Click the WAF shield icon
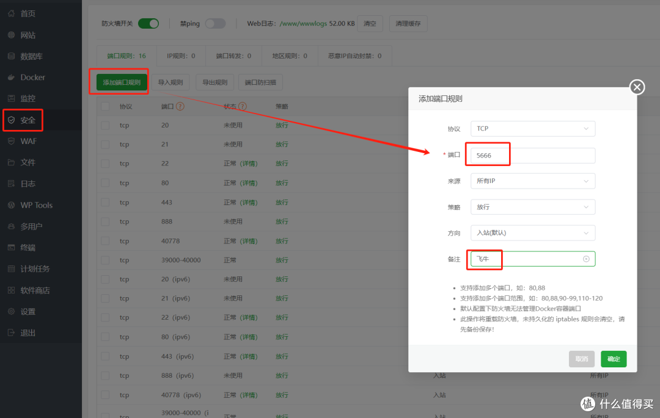The image size is (660, 418). point(12,141)
